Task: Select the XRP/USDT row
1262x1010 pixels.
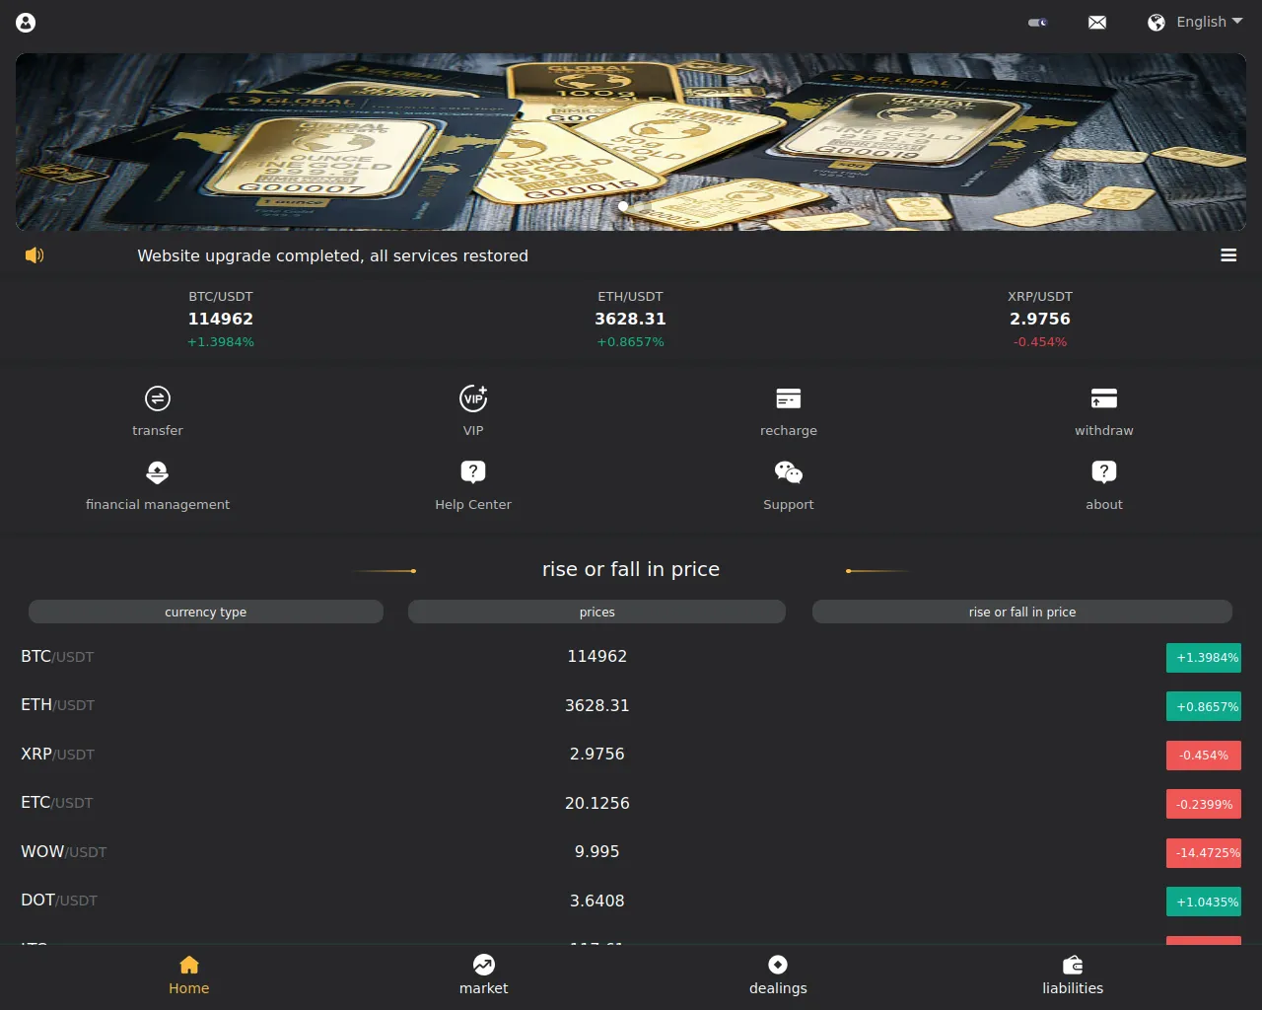Action: (x=631, y=755)
